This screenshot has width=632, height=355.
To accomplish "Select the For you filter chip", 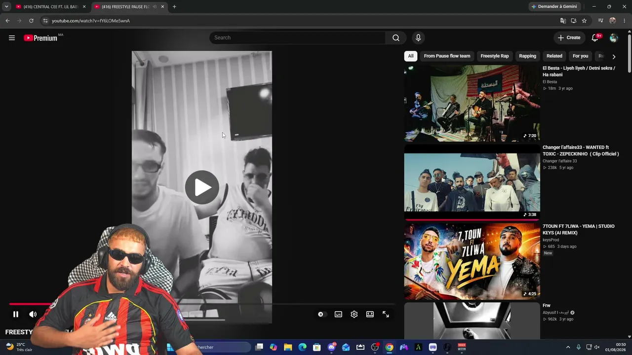I will click(580, 56).
